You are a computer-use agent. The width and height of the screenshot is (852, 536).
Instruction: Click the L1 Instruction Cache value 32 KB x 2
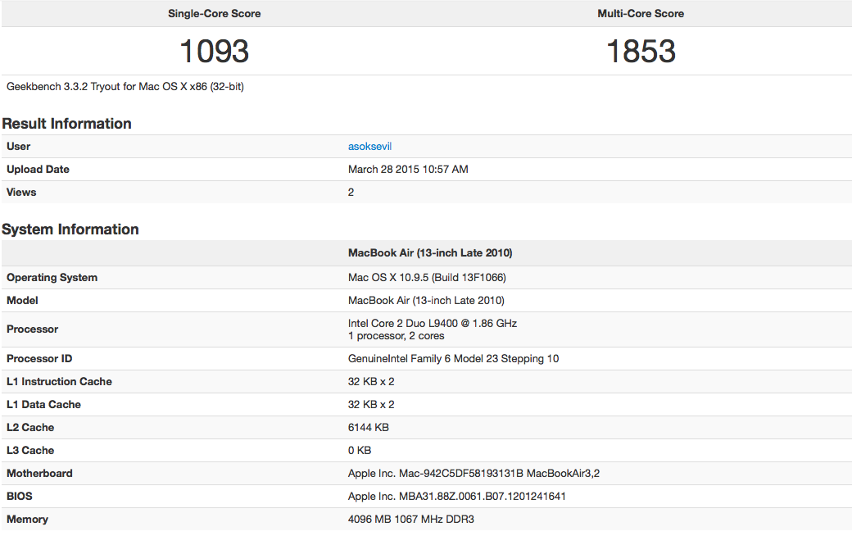371,382
